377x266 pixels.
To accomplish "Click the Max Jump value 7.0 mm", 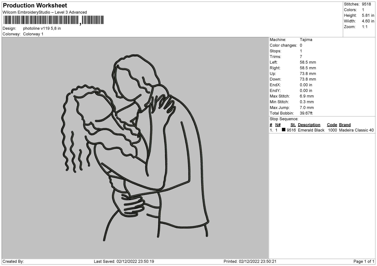I will [307, 108].
